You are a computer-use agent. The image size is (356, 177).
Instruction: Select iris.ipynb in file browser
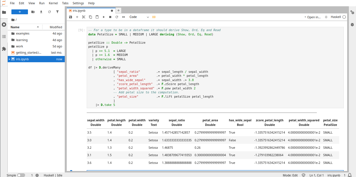[x=36, y=59]
